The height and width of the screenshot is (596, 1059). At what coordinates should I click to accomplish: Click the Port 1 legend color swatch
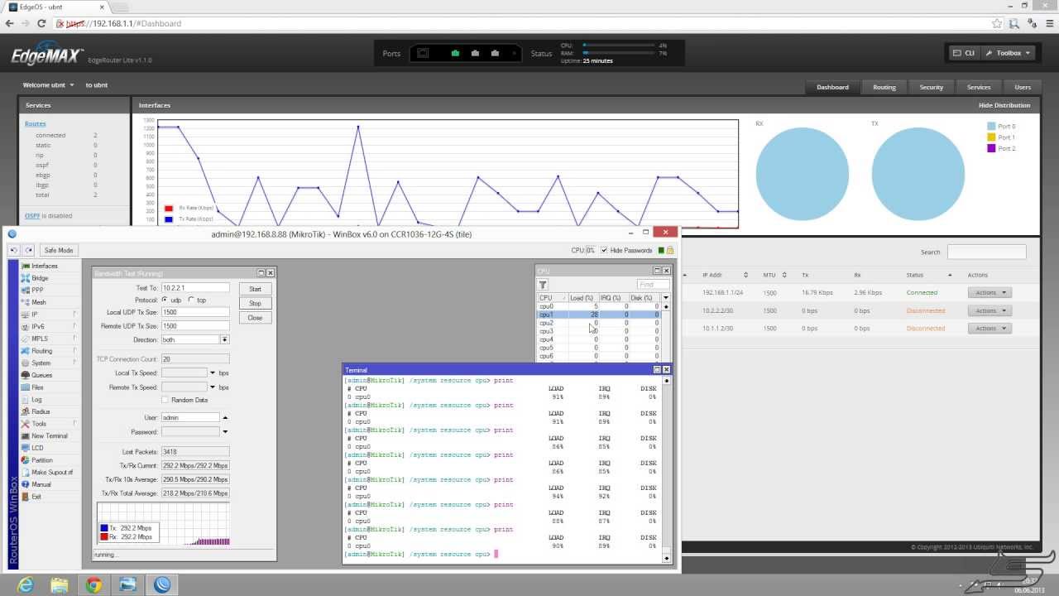click(x=991, y=137)
